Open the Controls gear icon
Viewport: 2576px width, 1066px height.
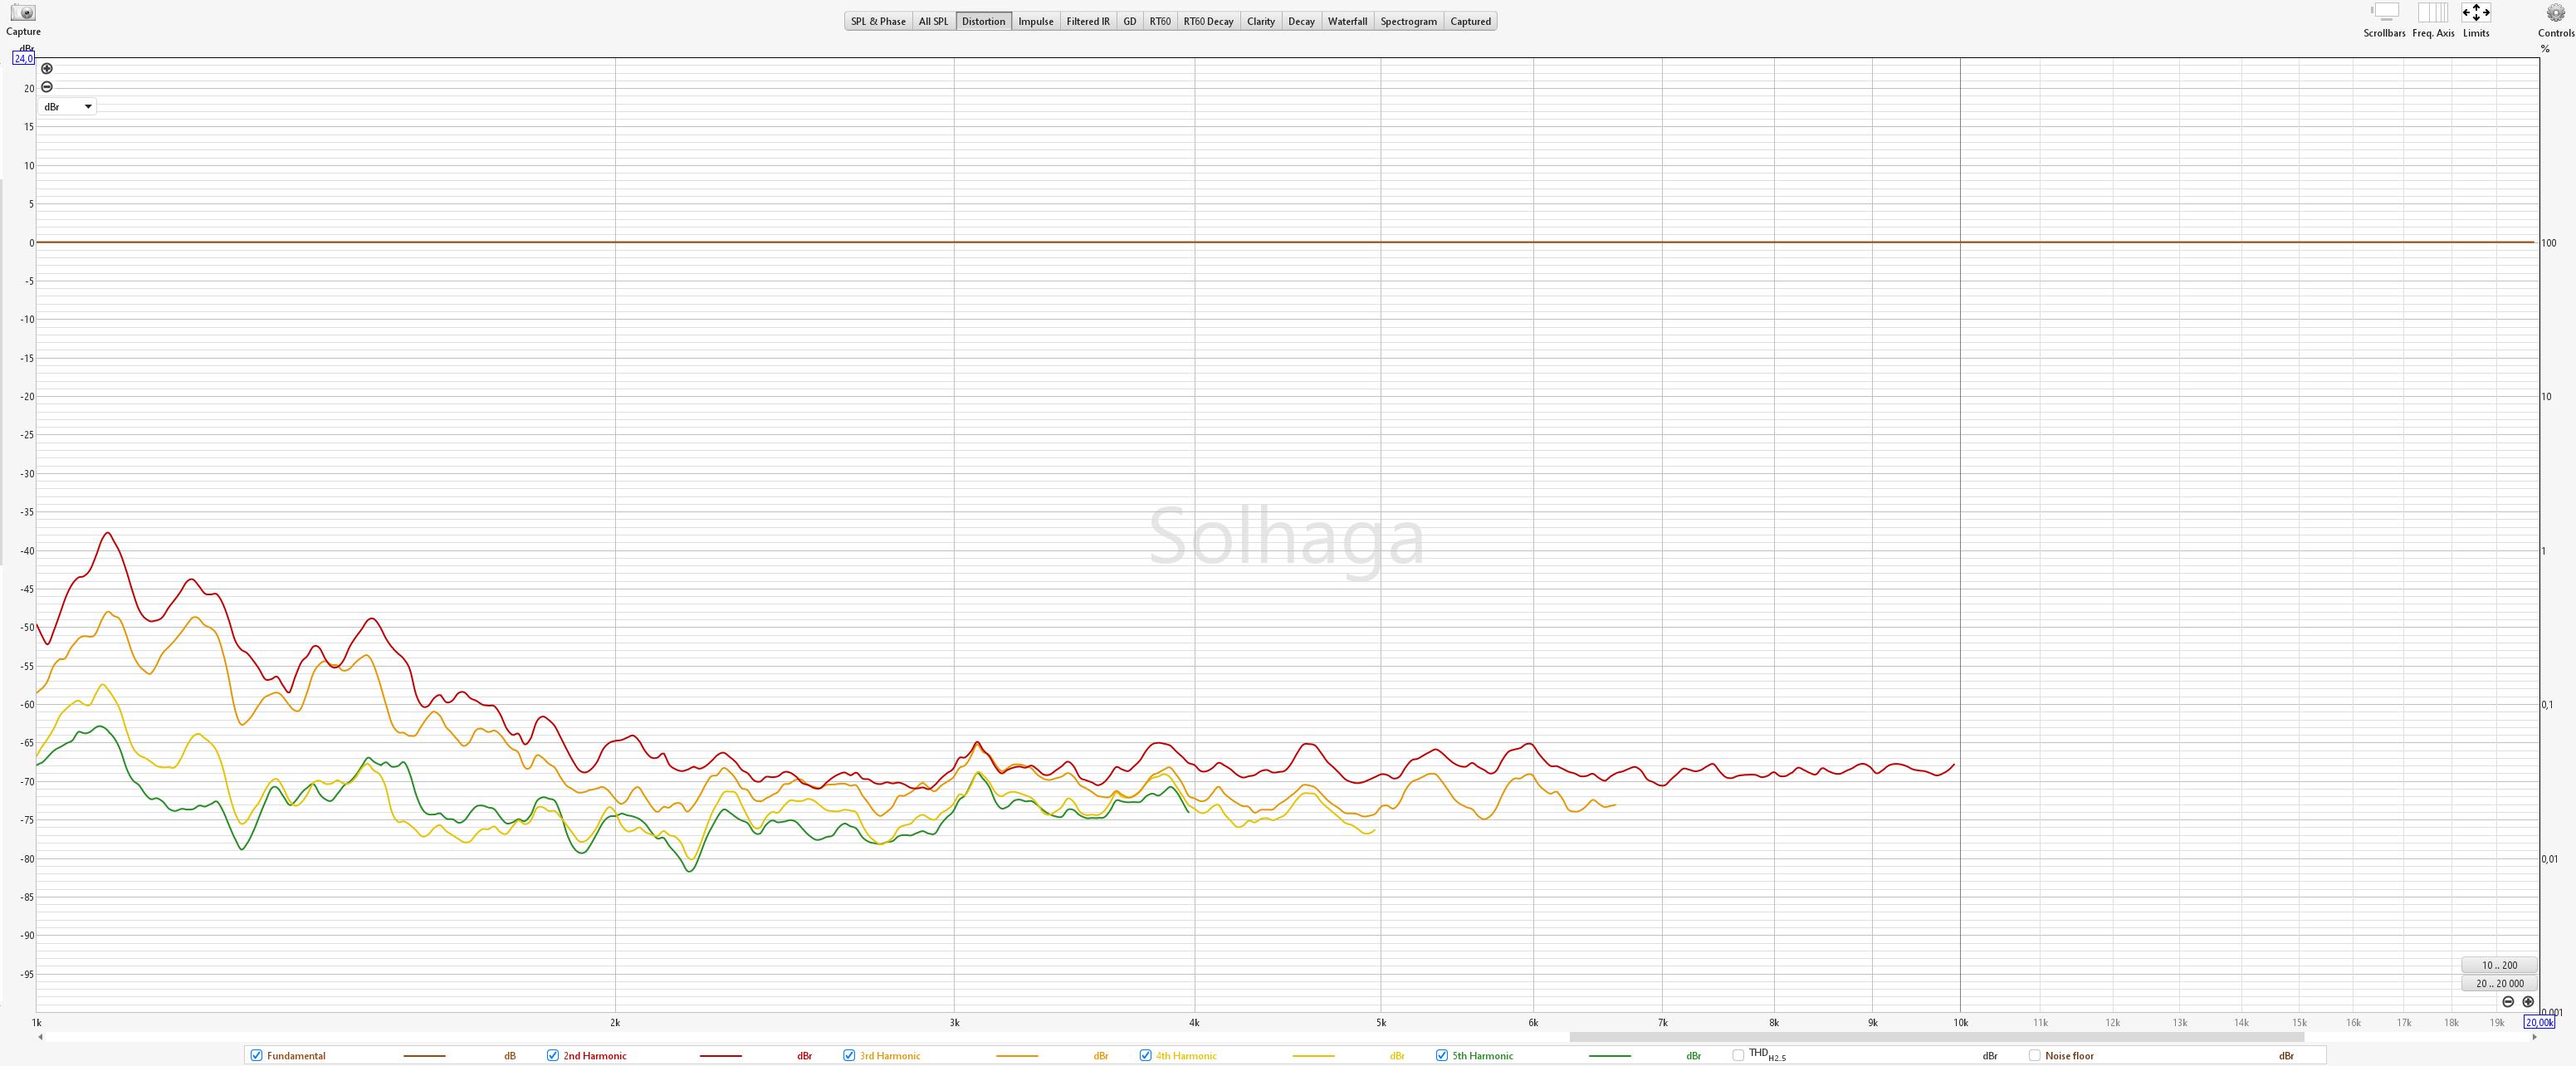pos(2555,13)
